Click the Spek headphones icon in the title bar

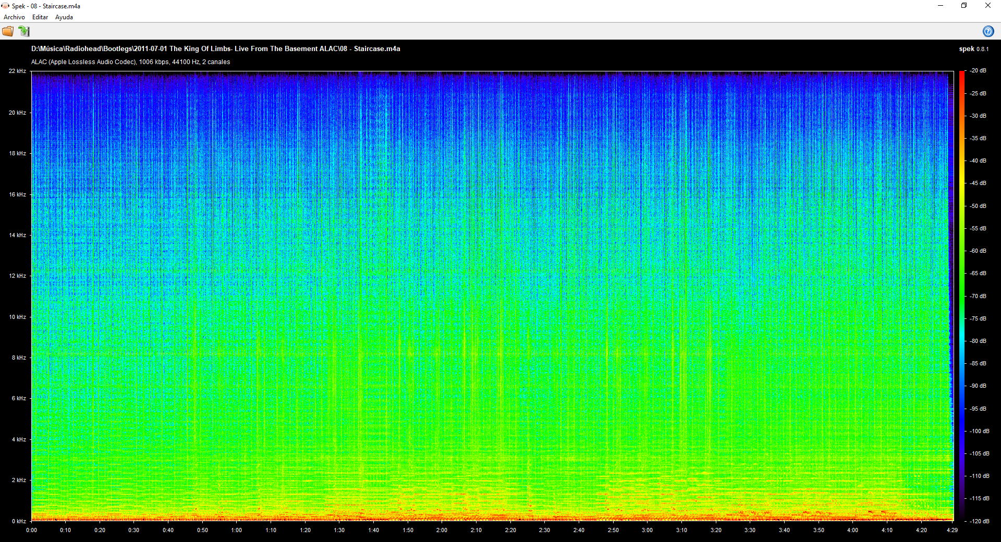[x=5, y=6]
